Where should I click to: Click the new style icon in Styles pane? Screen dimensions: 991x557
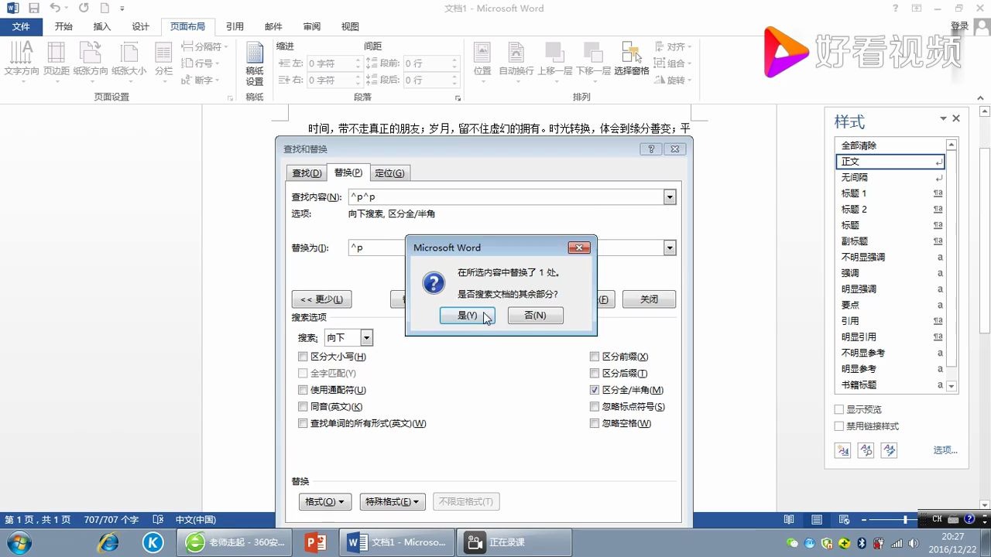(x=842, y=450)
